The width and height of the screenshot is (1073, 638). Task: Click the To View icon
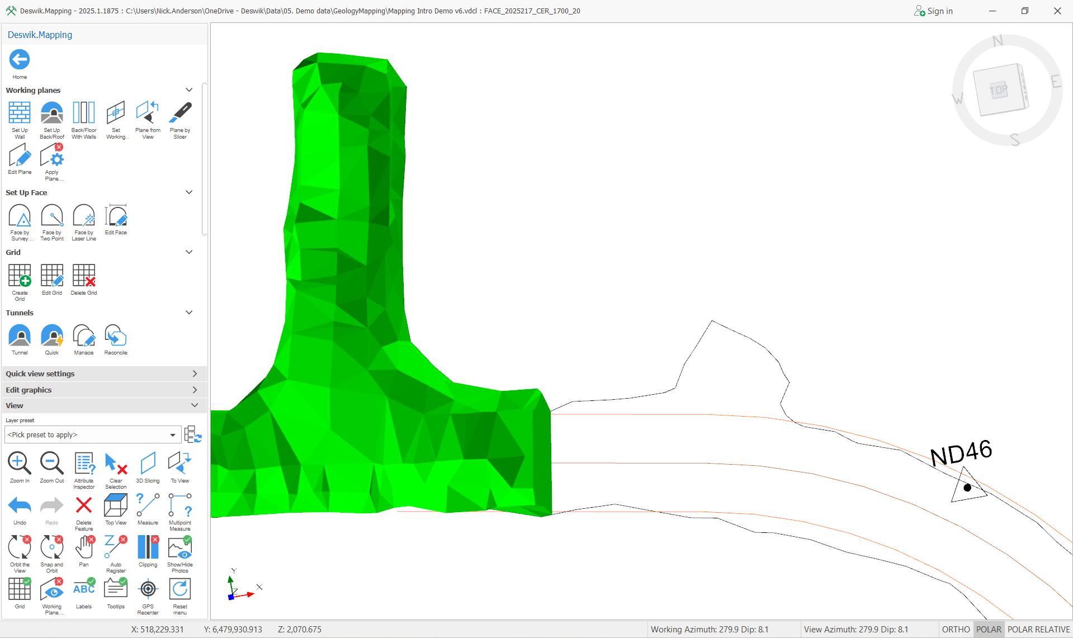[180, 467]
